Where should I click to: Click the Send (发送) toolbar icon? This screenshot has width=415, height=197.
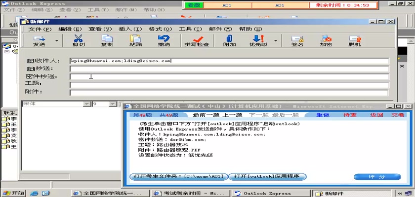point(39,40)
